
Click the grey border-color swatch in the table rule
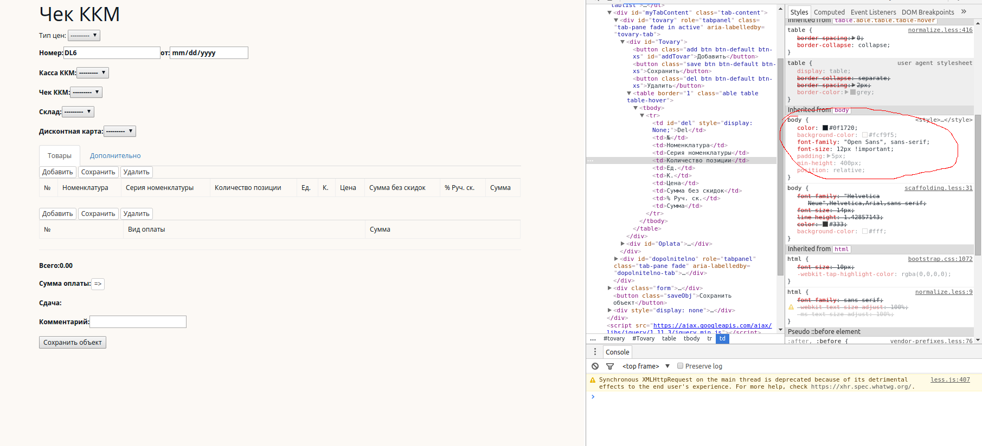tap(853, 93)
